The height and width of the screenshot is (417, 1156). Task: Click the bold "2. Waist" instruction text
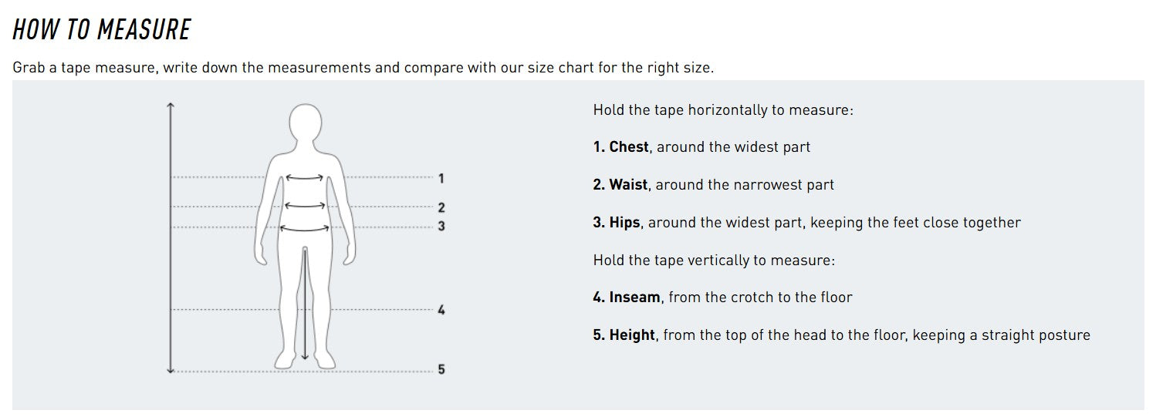(620, 185)
